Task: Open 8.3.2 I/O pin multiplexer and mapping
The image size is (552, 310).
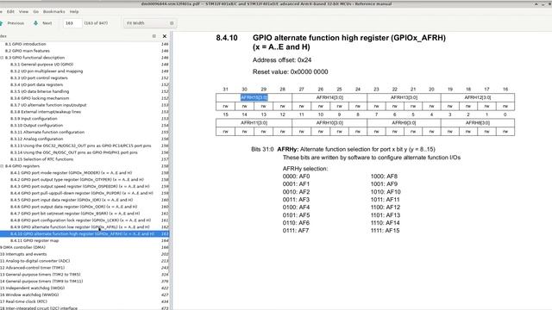Action: coord(47,71)
